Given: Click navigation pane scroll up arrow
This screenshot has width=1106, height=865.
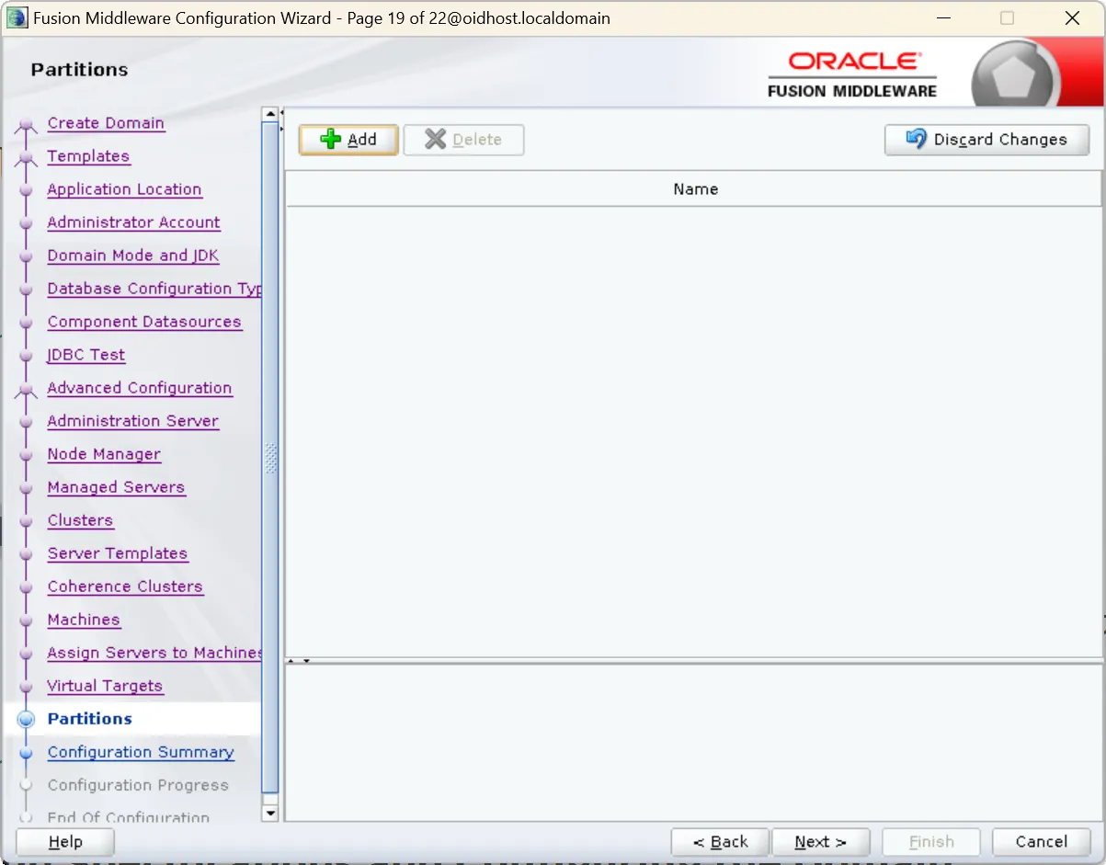Looking at the screenshot, I should coord(270,115).
